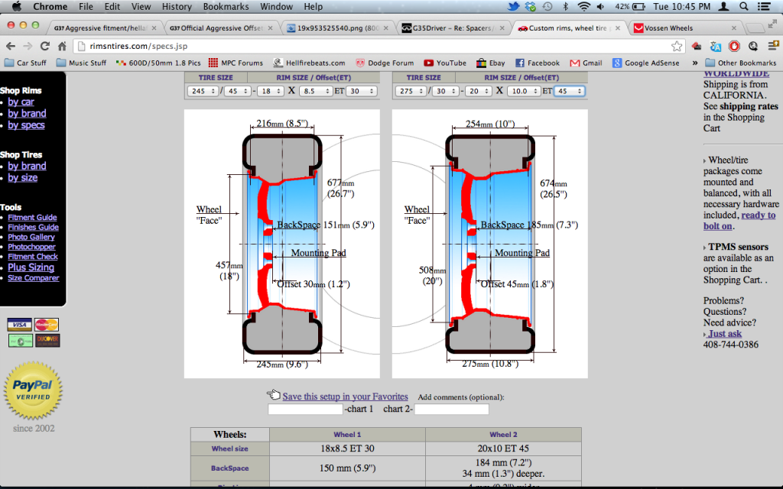Image resolution: width=783 pixels, height=489 pixels.
Task: Open the Notification Center list icon
Action: point(764,6)
